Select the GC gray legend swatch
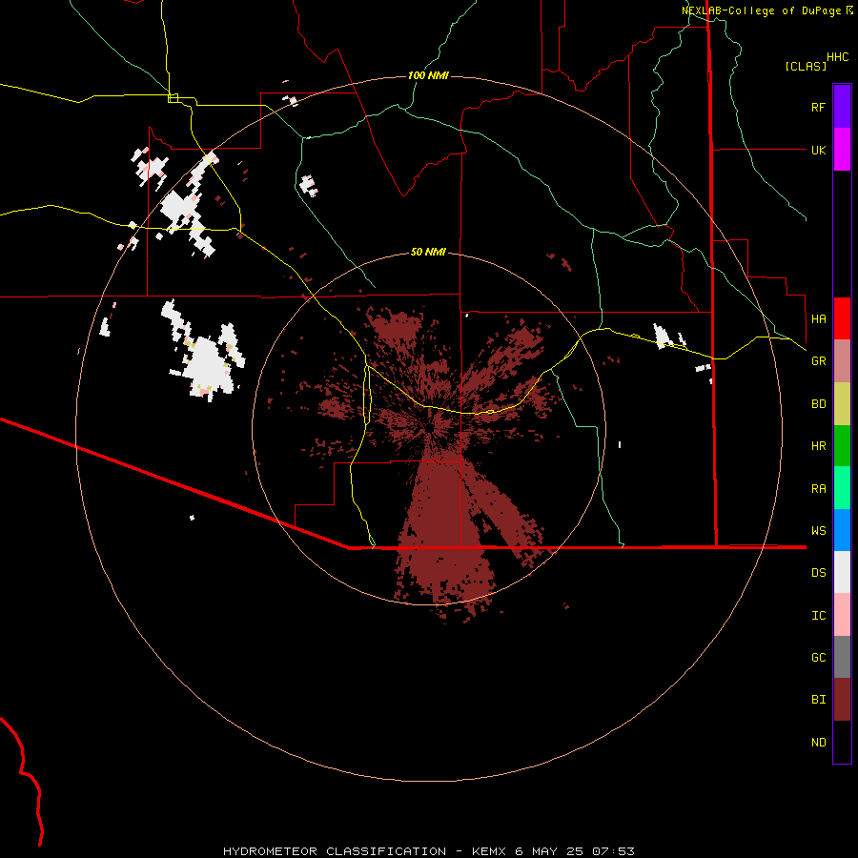Screen dimensions: 858x858 pyautogui.click(x=842, y=657)
